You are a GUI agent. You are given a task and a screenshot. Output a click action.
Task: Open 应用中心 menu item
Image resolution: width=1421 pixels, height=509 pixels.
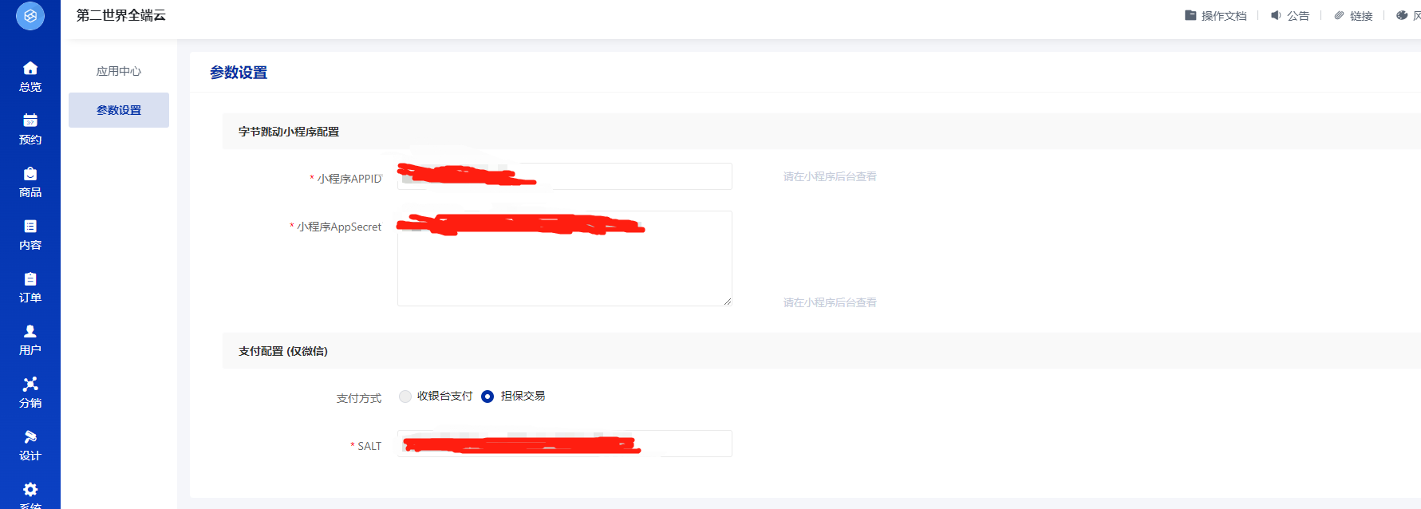point(119,71)
